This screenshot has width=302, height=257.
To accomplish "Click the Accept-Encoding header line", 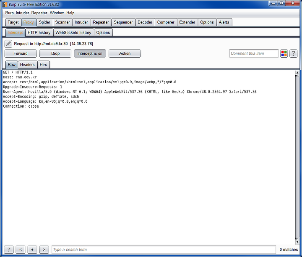I will [41, 97].
